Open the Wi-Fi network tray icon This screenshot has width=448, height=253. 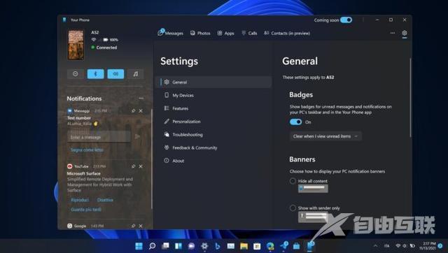click(x=398, y=245)
